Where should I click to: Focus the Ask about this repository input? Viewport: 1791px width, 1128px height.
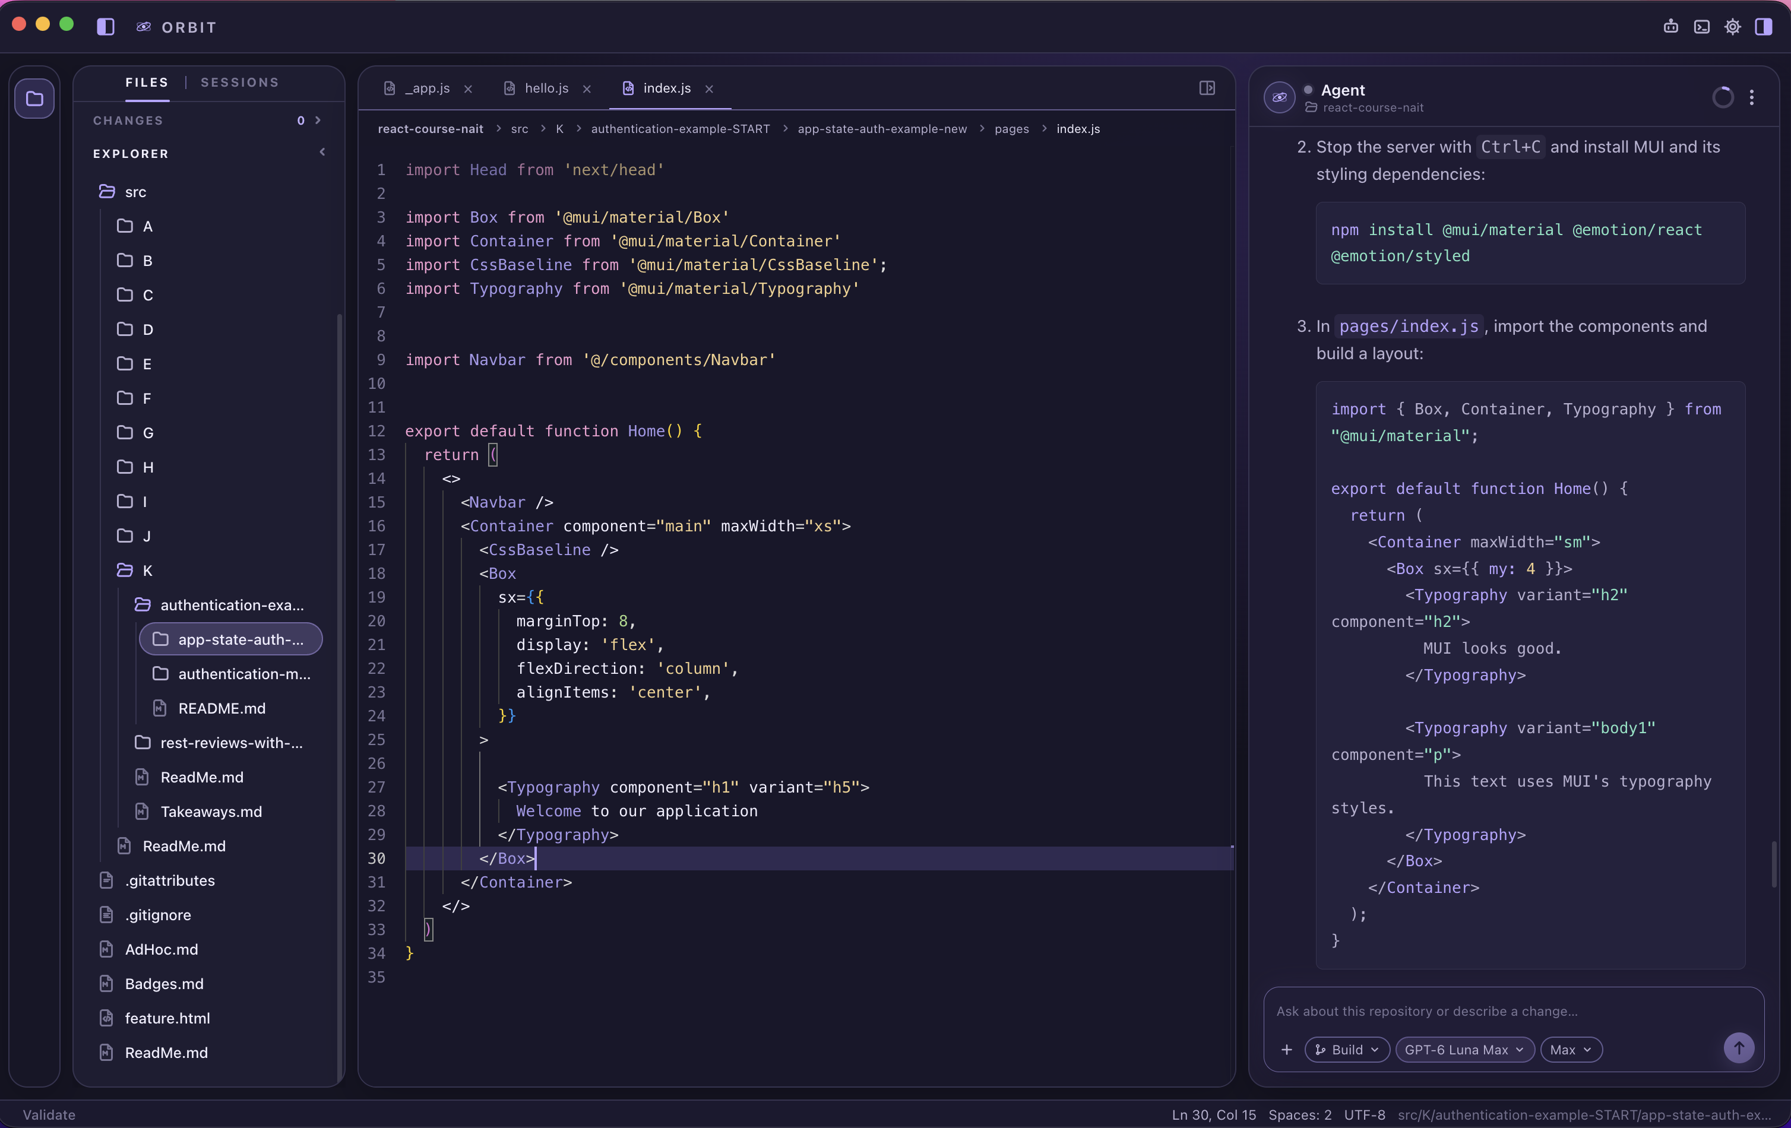point(1513,1011)
